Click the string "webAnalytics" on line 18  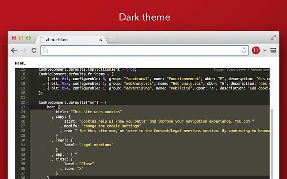[x=139, y=84]
